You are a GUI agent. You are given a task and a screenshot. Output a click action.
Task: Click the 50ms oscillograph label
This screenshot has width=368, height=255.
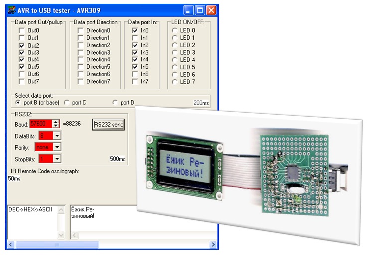point(14,178)
